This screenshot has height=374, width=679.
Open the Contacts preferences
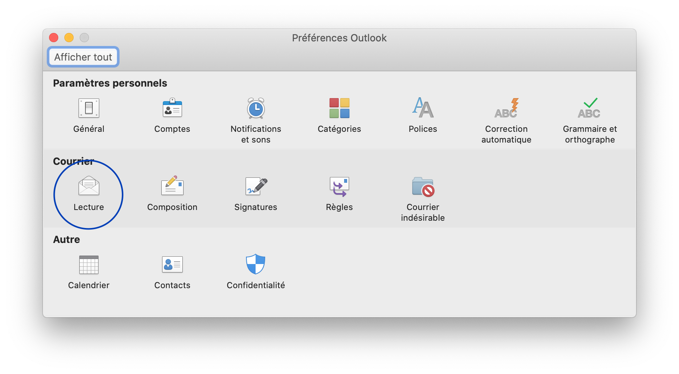[172, 265]
